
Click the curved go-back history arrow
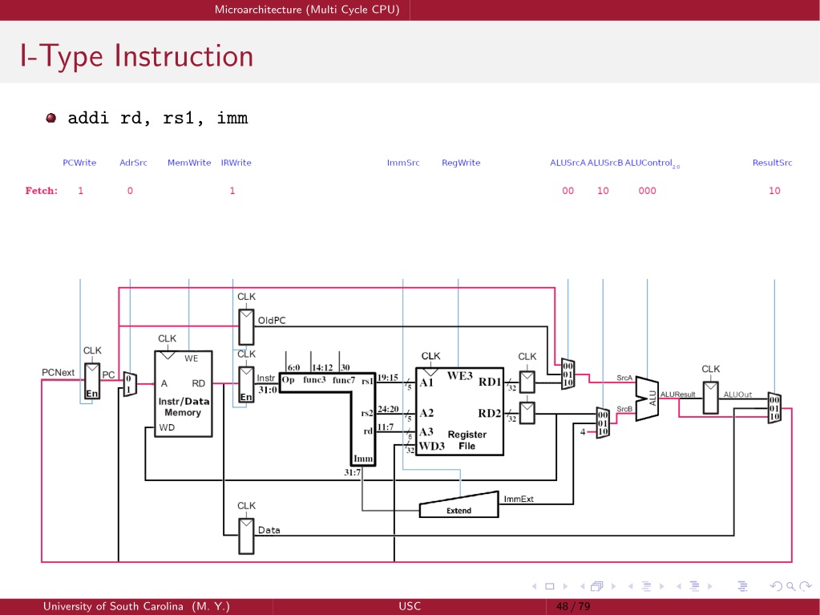(x=776, y=586)
